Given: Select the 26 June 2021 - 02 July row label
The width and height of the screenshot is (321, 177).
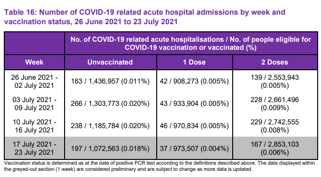Looking at the screenshot, I should point(34,81).
